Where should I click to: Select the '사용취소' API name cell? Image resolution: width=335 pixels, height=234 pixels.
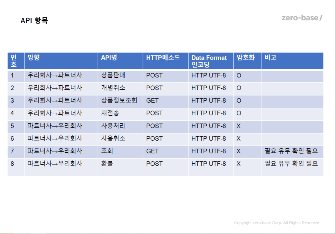(x=120, y=139)
